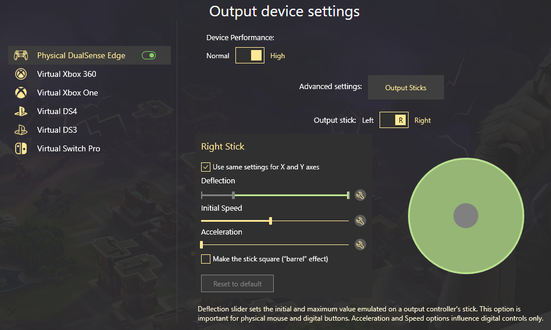This screenshot has height=330, width=551.
Task: Click the Virtual Xbox One logo icon
Action: (x=21, y=93)
